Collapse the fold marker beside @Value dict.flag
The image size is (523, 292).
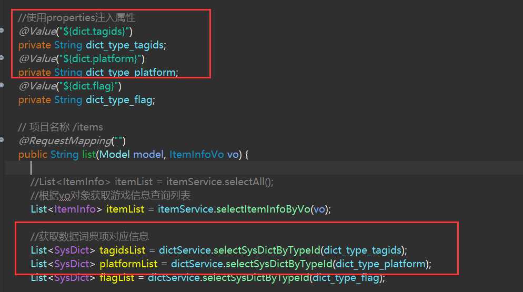[x=2, y=85]
